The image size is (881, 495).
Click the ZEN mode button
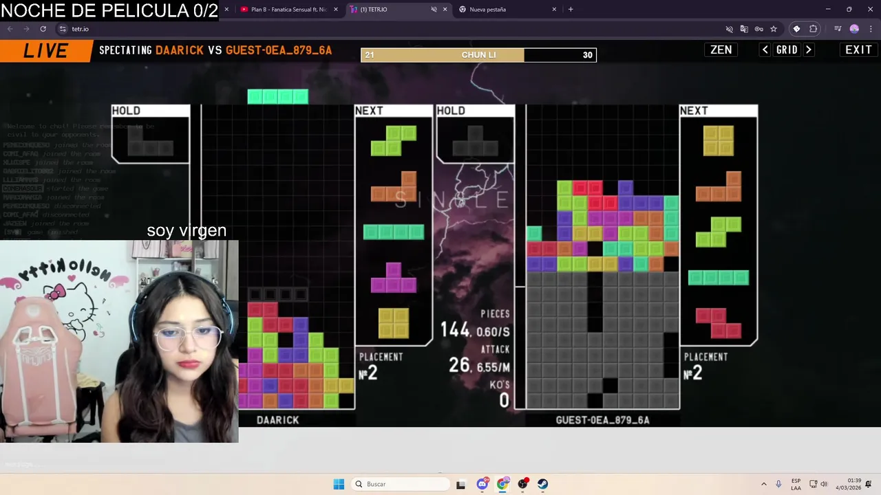(x=721, y=49)
